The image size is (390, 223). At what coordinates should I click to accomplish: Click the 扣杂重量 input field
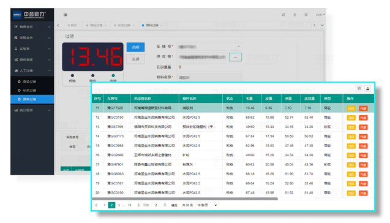(x=209, y=67)
